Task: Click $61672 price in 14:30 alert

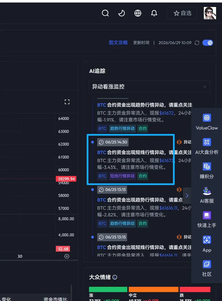Action: pyautogui.click(x=166, y=160)
